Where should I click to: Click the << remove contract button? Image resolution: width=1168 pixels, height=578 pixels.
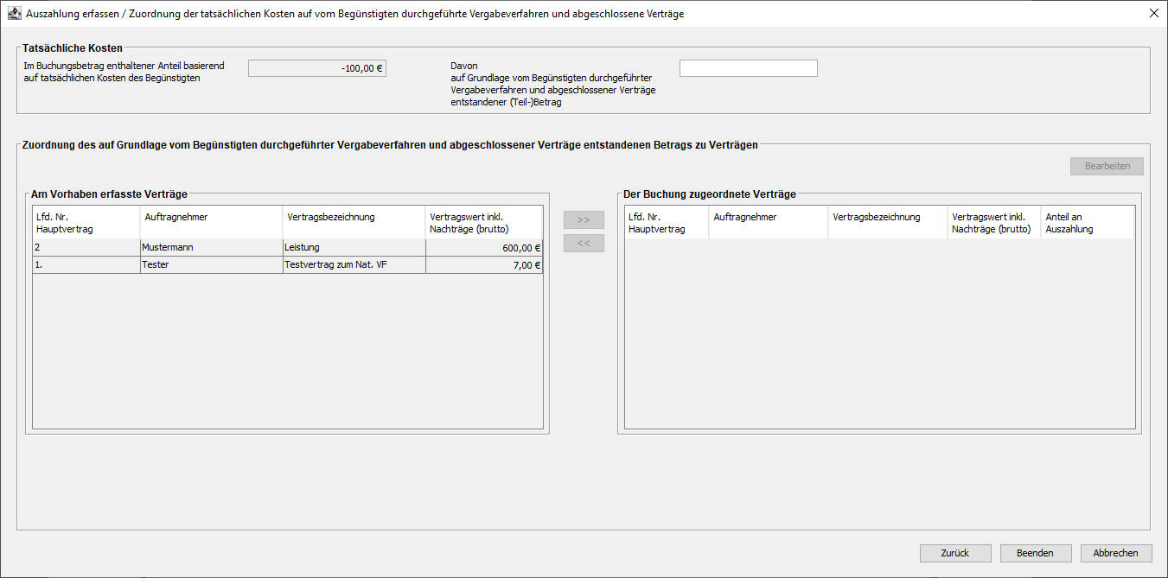click(584, 244)
